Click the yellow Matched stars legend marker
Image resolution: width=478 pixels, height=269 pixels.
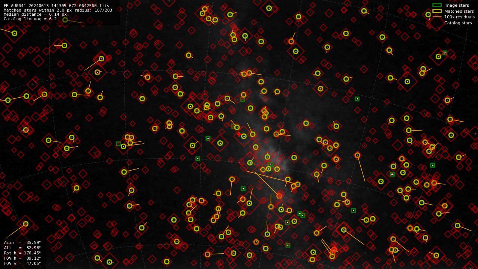[x=437, y=11]
